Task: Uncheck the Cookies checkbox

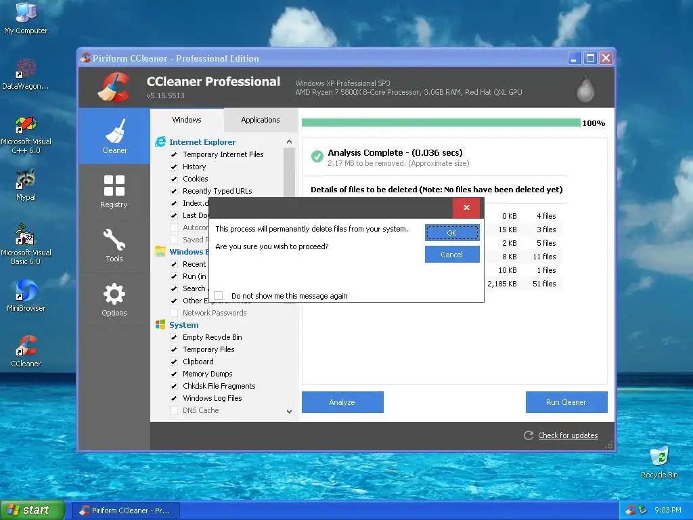Action: click(174, 179)
